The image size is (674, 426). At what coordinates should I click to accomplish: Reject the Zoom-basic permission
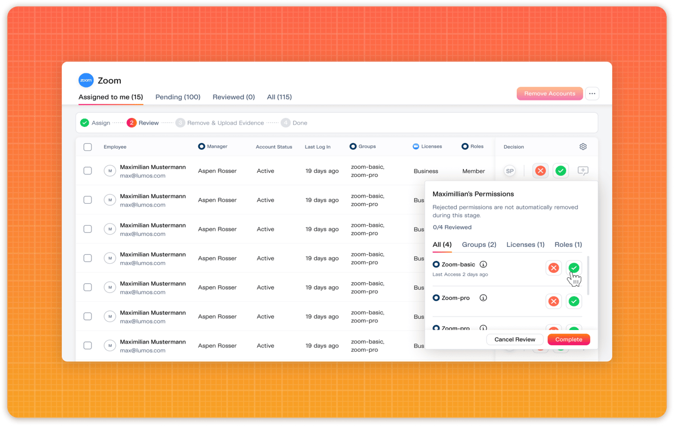click(x=553, y=268)
